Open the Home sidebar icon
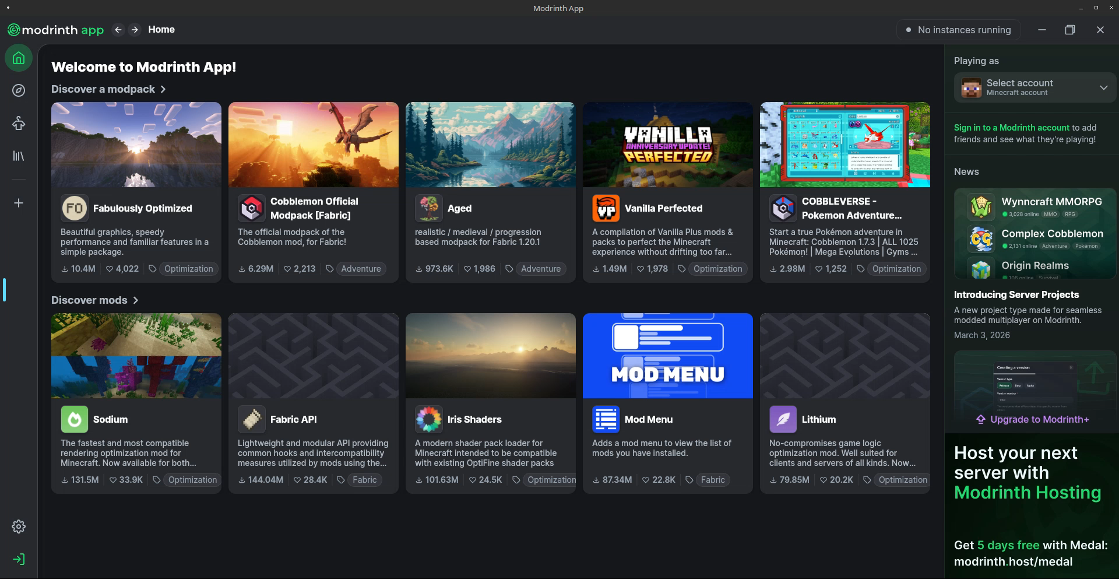This screenshot has width=1119, height=579. click(x=19, y=58)
